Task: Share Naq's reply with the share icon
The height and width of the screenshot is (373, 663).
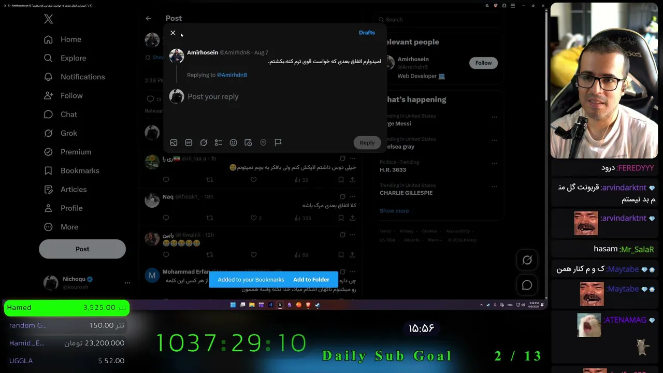Action: click(353, 218)
